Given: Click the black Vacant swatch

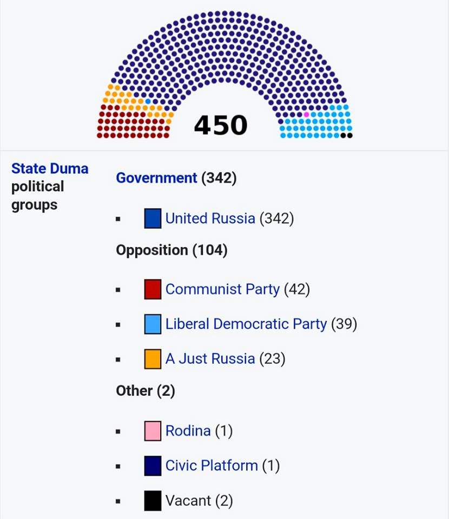Looking at the screenshot, I should click(153, 501).
